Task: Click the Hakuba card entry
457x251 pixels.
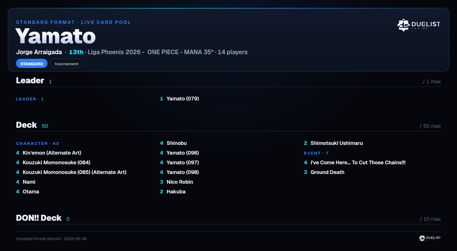Action: (x=173, y=192)
